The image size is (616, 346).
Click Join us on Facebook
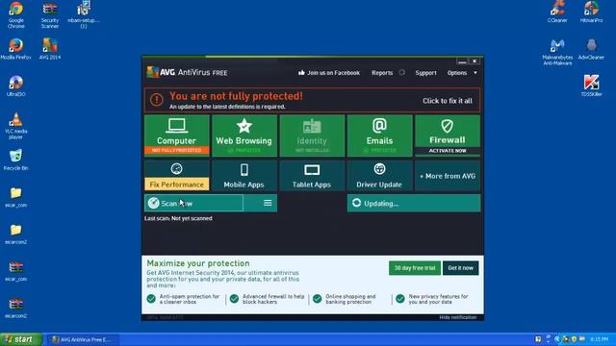tap(329, 73)
